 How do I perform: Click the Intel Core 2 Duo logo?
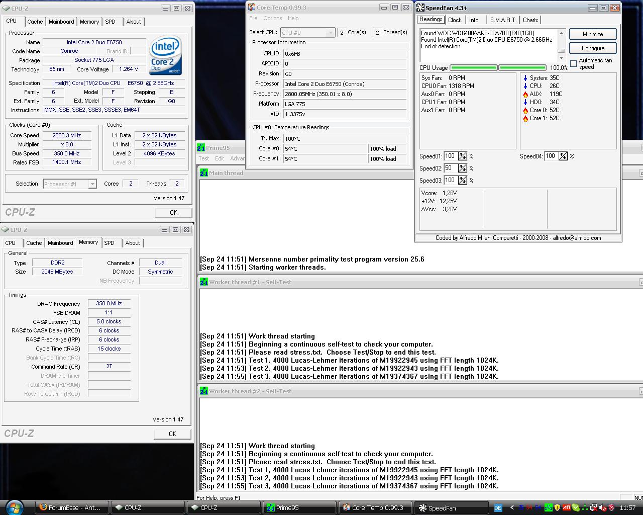(x=165, y=55)
